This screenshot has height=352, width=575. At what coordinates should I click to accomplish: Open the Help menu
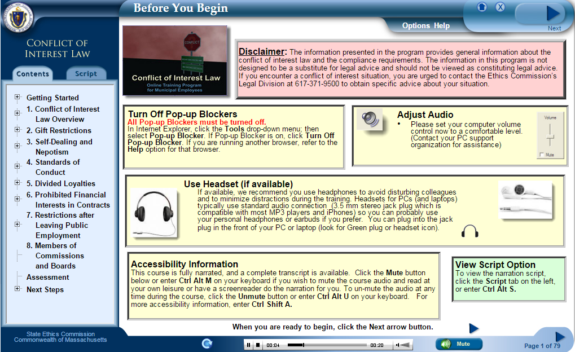(442, 26)
